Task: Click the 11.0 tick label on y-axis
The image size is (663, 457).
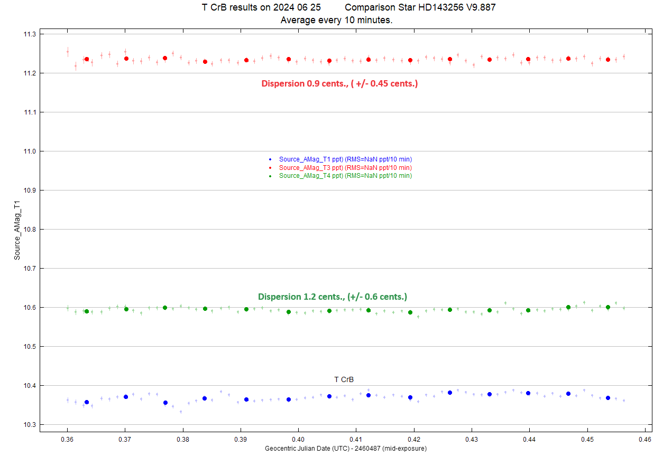Action: (29, 151)
